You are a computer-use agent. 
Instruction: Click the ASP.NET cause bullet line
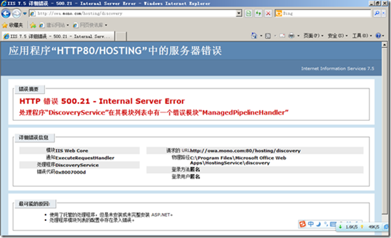click(x=111, y=214)
